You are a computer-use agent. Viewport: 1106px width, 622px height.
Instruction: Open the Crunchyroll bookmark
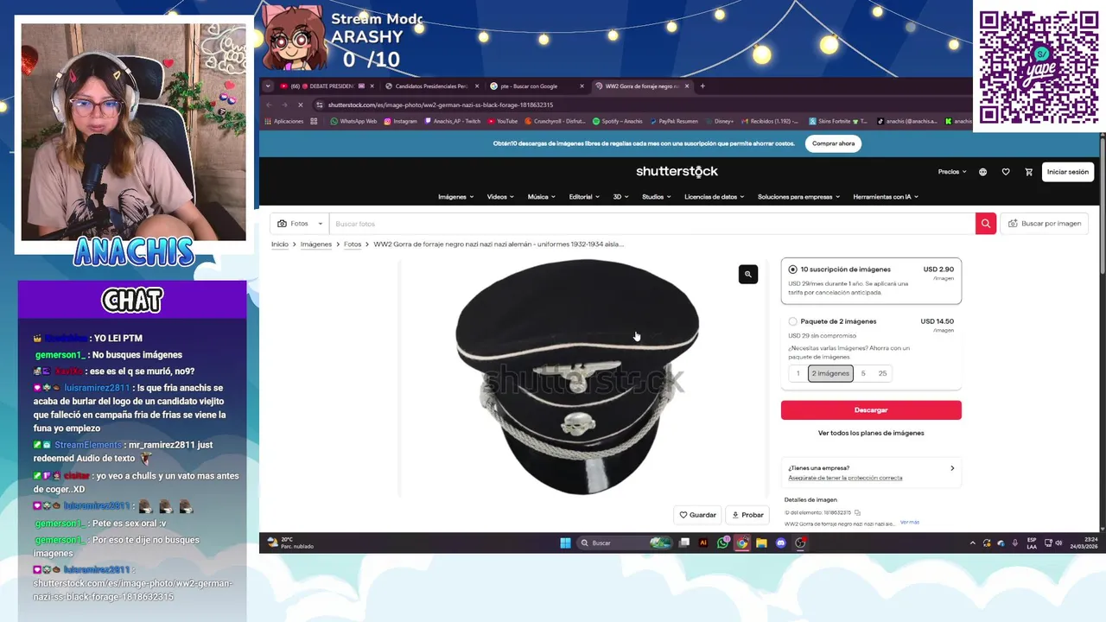555,121
